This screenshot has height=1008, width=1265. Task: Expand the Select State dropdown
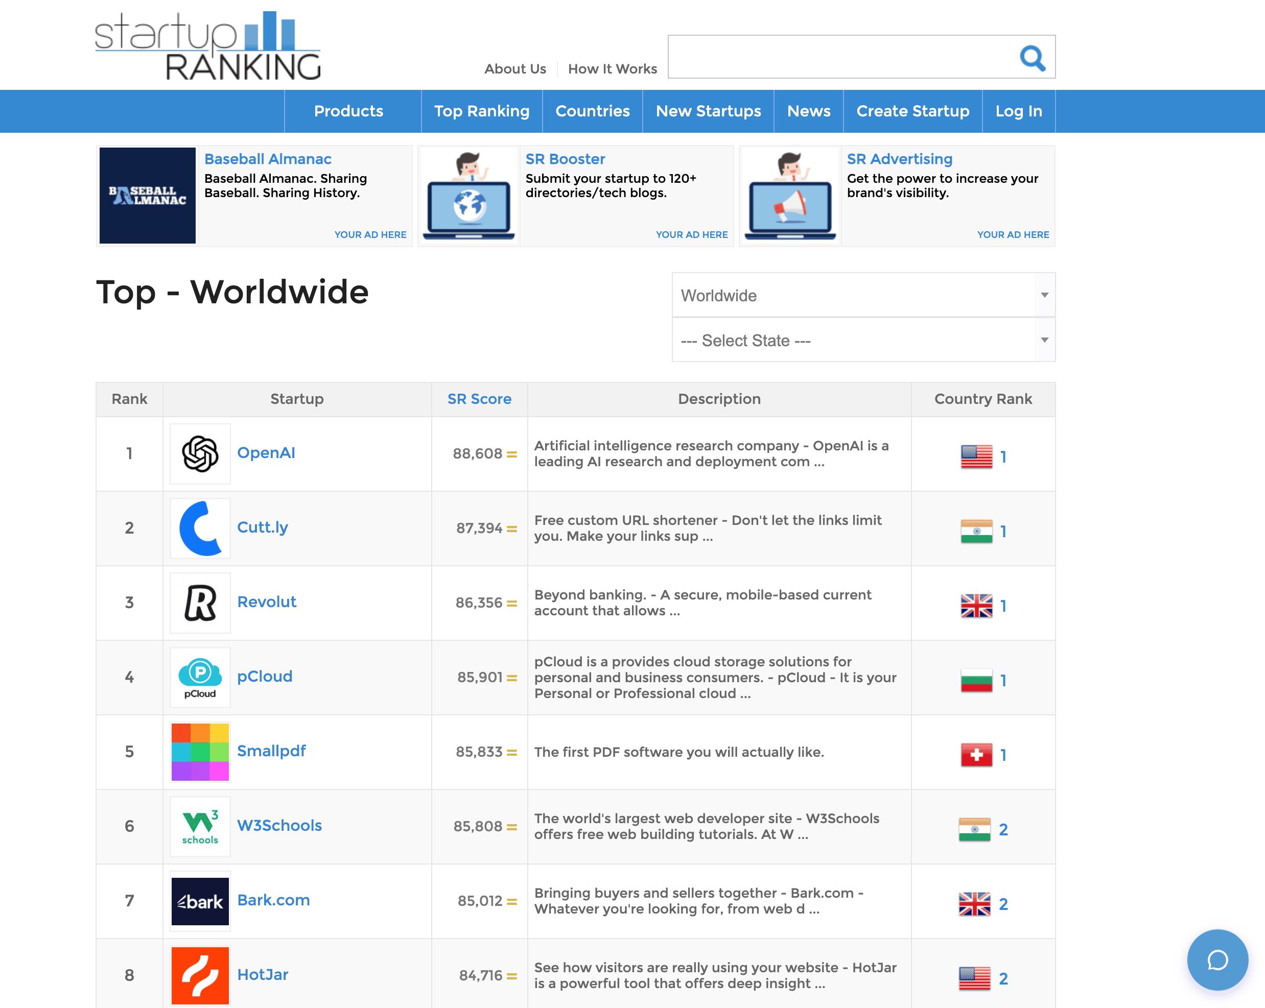pyautogui.click(x=863, y=340)
